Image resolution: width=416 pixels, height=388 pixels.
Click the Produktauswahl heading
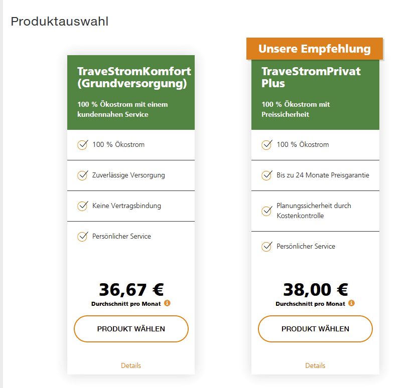click(x=59, y=22)
